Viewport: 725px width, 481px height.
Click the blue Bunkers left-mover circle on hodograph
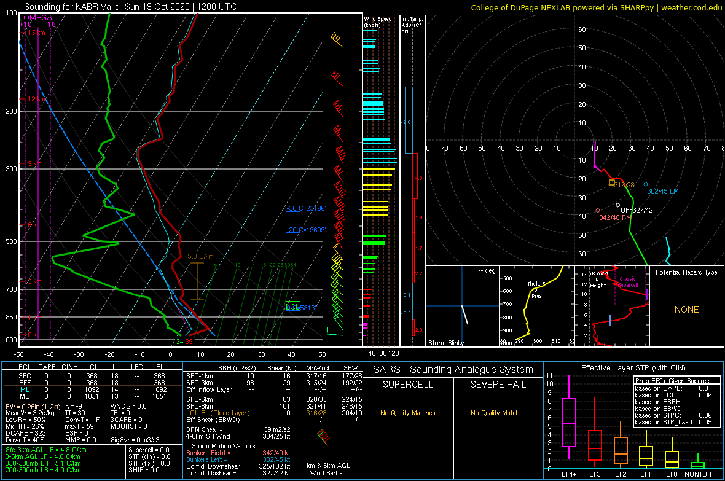click(x=646, y=184)
